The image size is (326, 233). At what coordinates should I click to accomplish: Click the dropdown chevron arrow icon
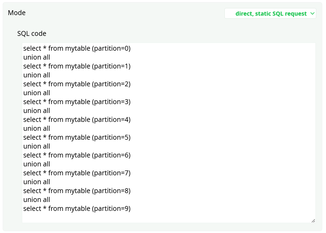pos(312,13)
